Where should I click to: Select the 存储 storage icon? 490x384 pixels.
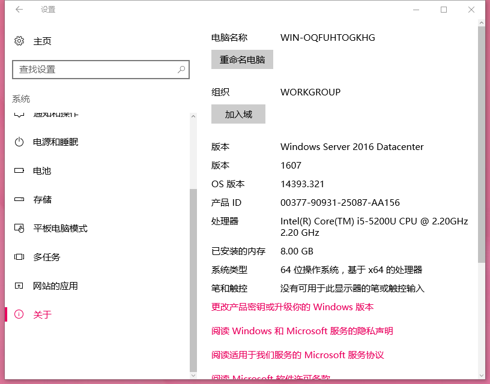point(18,199)
